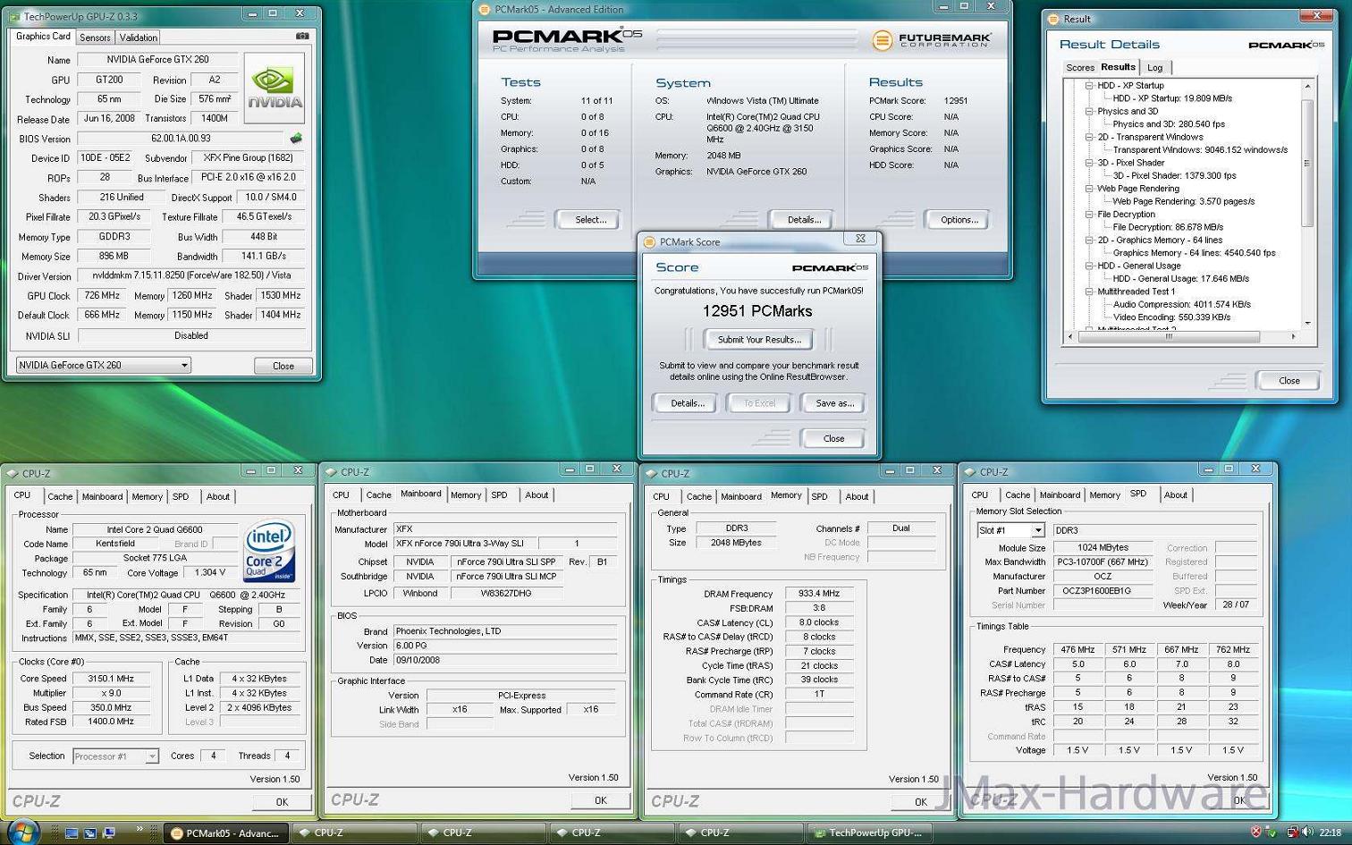Collapse the 2D - Graphics Memory node

coord(1089,240)
